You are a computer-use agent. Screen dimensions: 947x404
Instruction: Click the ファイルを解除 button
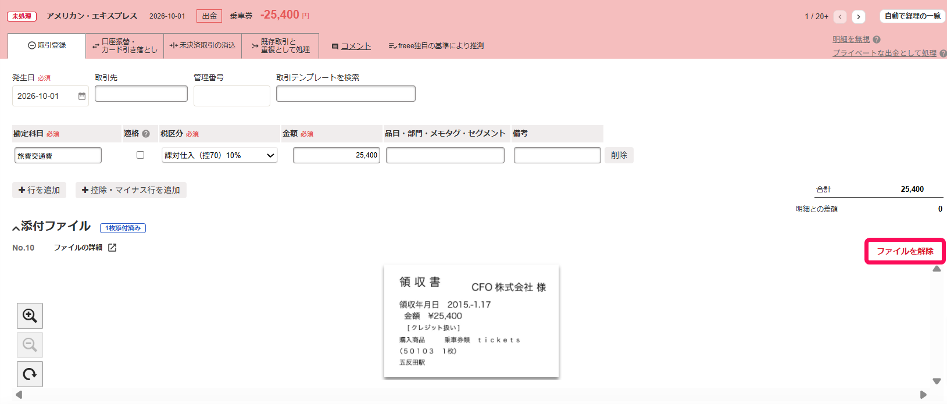point(905,251)
